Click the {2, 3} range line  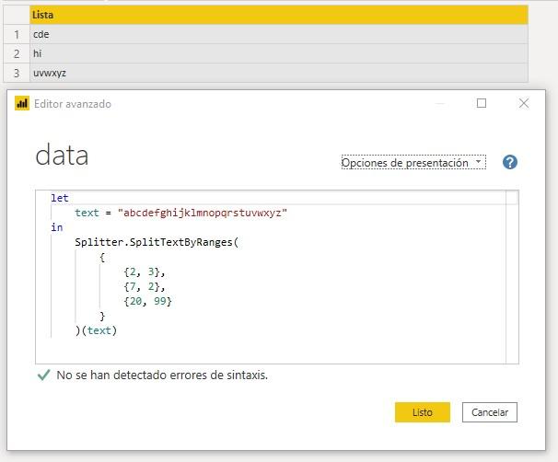pos(145,272)
